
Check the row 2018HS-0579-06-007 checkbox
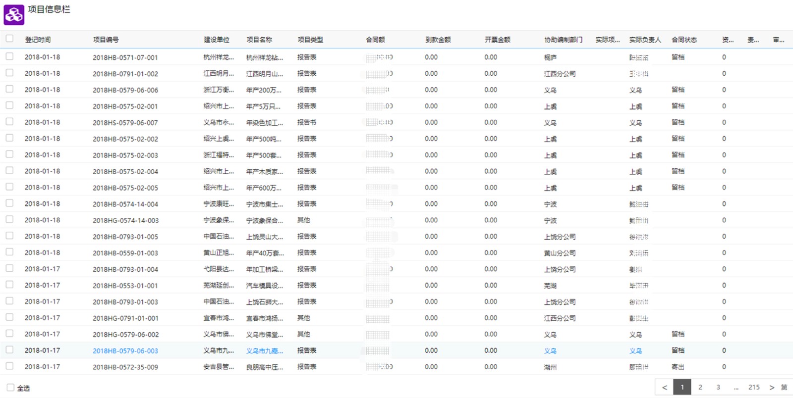click(9, 122)
